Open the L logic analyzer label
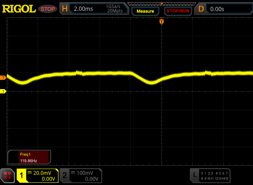Image resolution: width=253 pixels, height=185 pixels. coord(195,175)
